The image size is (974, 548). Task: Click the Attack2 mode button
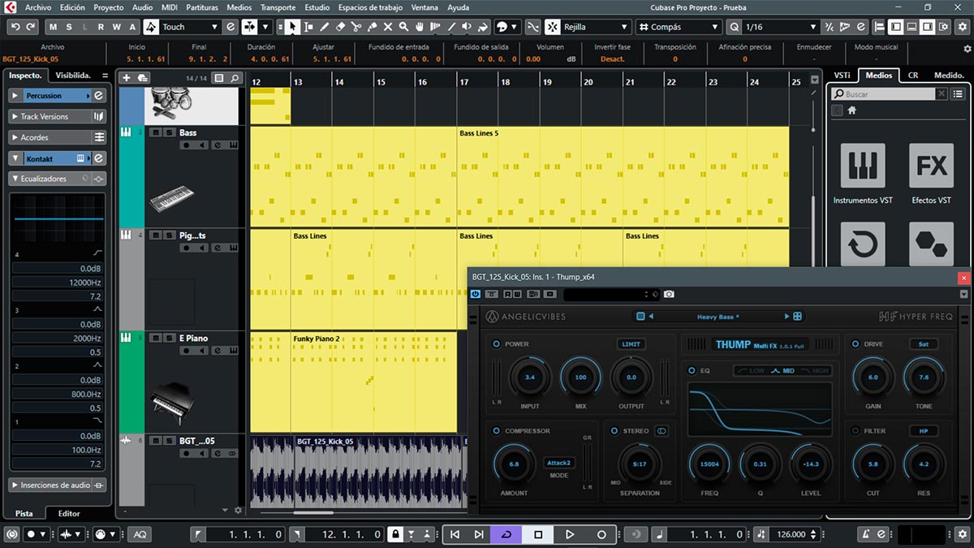click(558, 463)
